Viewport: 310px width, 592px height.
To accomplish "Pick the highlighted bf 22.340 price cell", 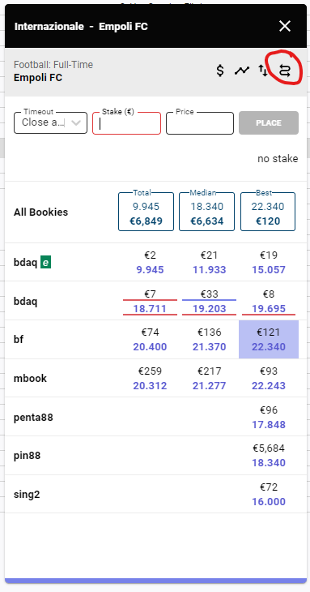I will click(269, 340).
